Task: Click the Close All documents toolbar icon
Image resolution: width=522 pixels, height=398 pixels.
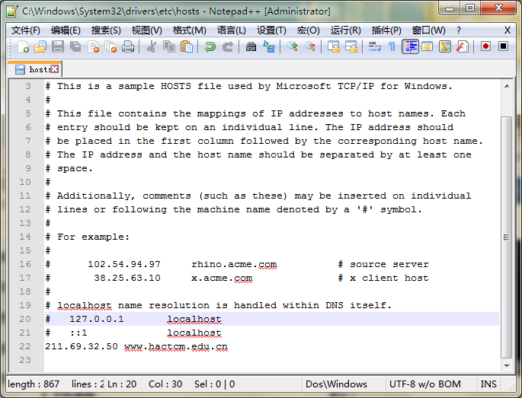Action: click(110, 47)
